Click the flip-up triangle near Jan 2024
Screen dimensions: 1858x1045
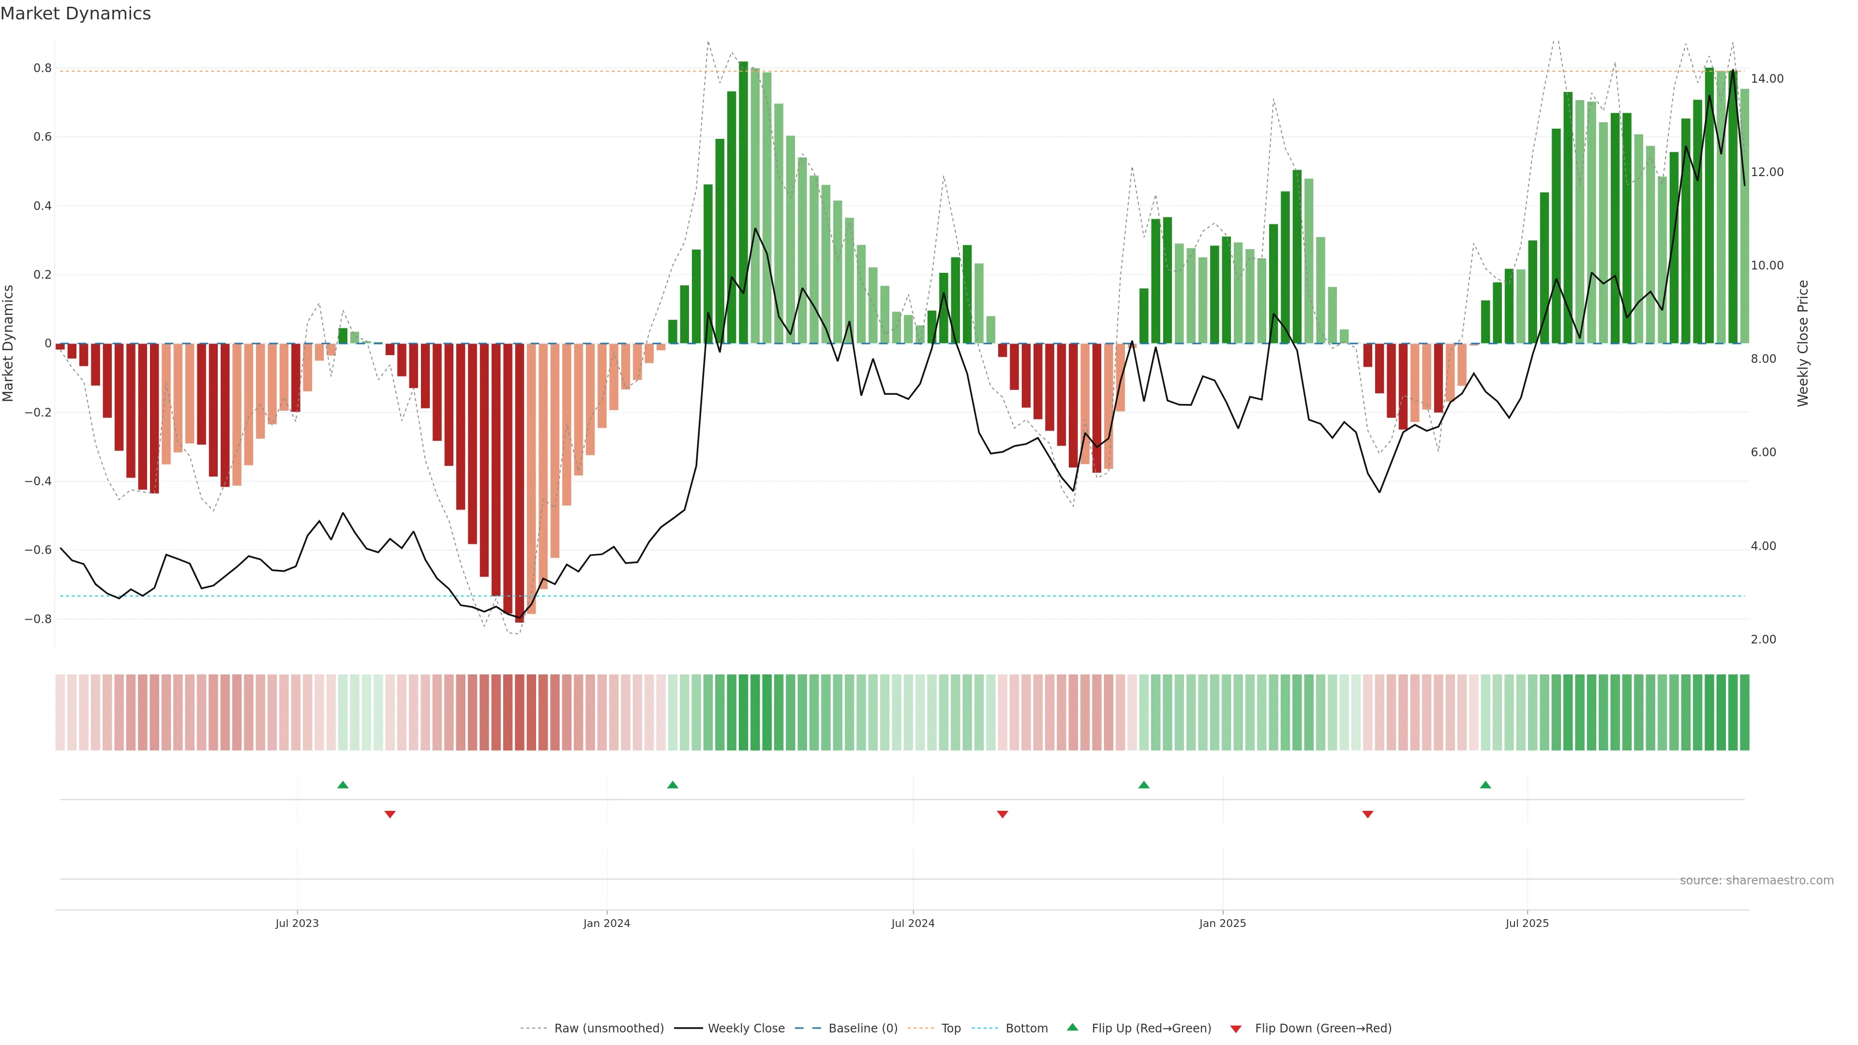click(x=672, y=785)
